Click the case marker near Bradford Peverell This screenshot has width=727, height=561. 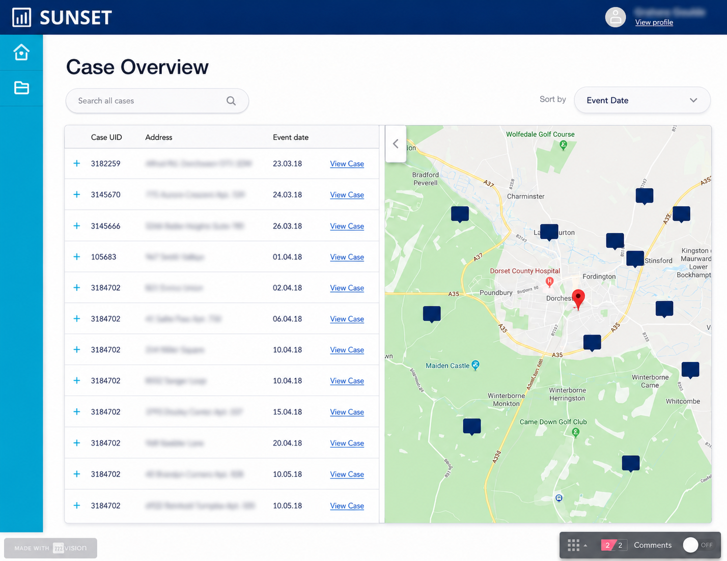click(460, 214)
